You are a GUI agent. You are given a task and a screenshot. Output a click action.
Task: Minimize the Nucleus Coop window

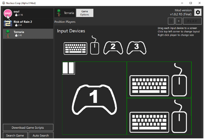[182, 3]
